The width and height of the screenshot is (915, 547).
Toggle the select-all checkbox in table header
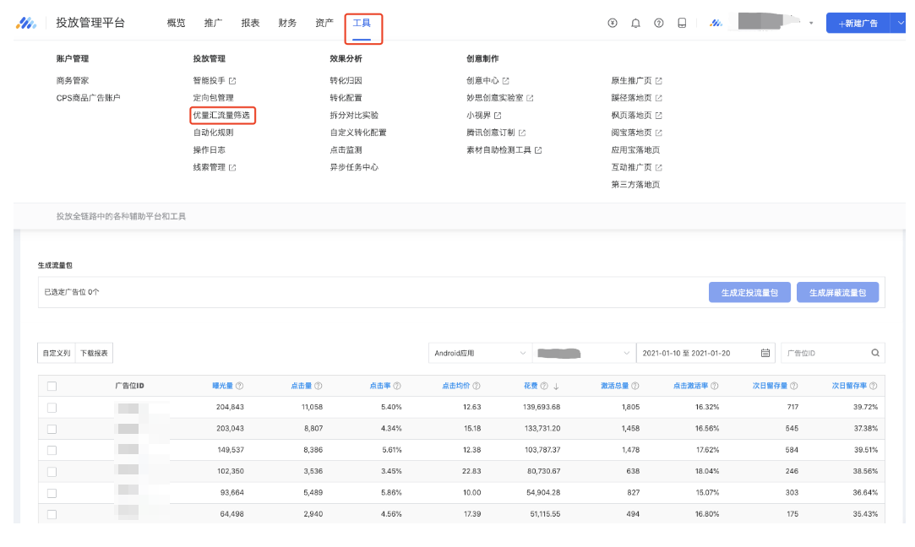coord(52,386)
